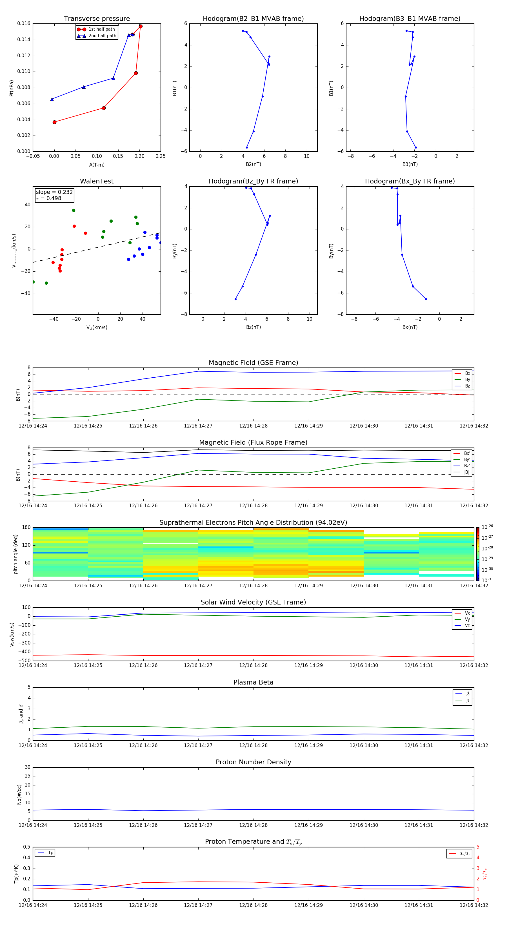The image size is (507, 930).
Task: Select the 'Te/Tp' legend entry box
Action: click(x=459, y=853)
